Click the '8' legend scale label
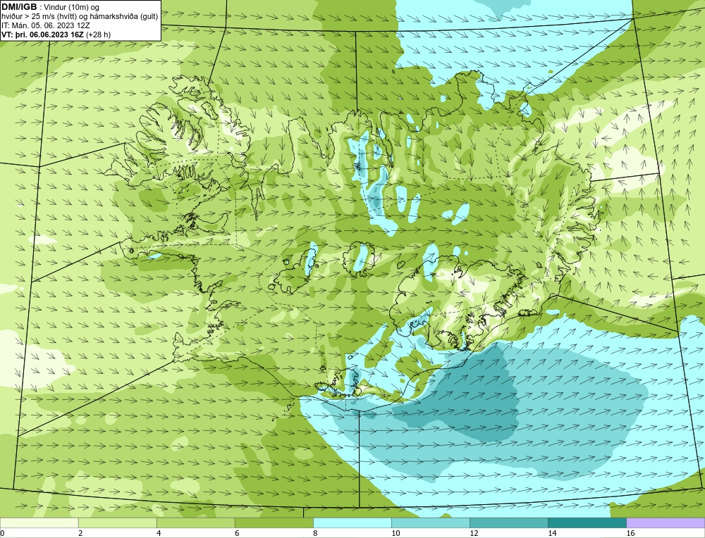 (x=315, y=533)
